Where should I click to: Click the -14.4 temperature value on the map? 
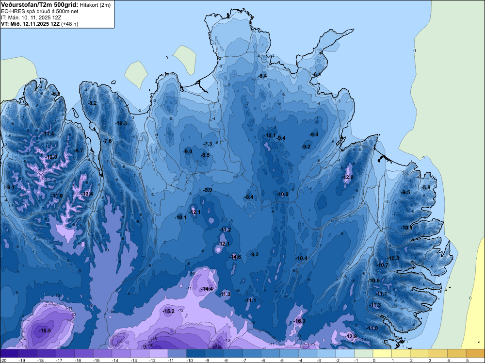(x=207, y=289)
